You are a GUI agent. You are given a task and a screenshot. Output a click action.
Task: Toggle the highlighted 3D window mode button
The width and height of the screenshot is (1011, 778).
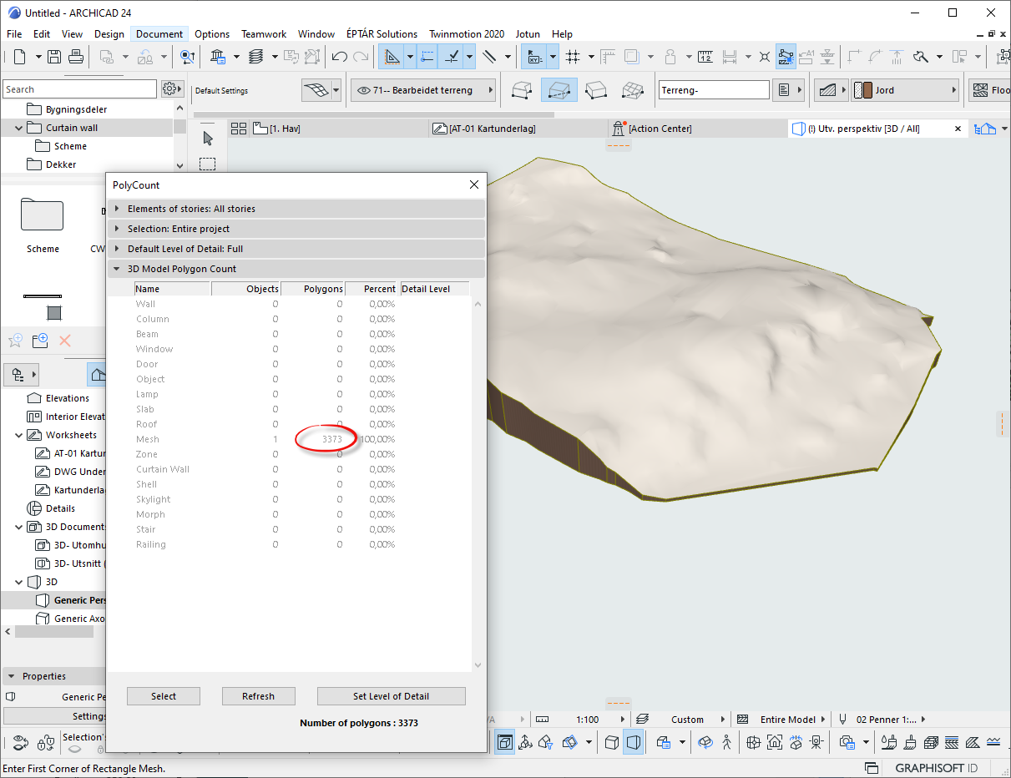click(505, 741)
